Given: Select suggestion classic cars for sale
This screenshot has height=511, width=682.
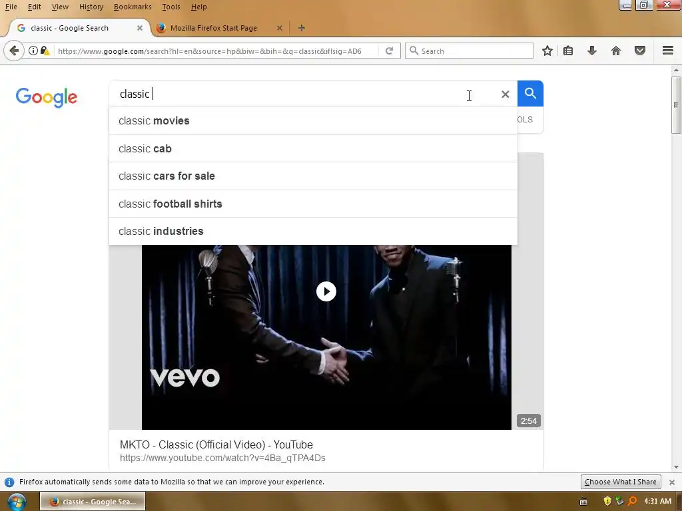Looking at the screenshot, I should click(313, 176).
